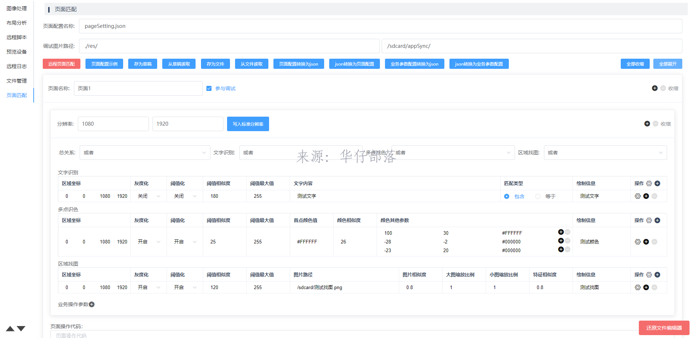Screen dimensions: 691x338
Task: Click plus icon in 分辨率 row
Action: pos(647,124)
